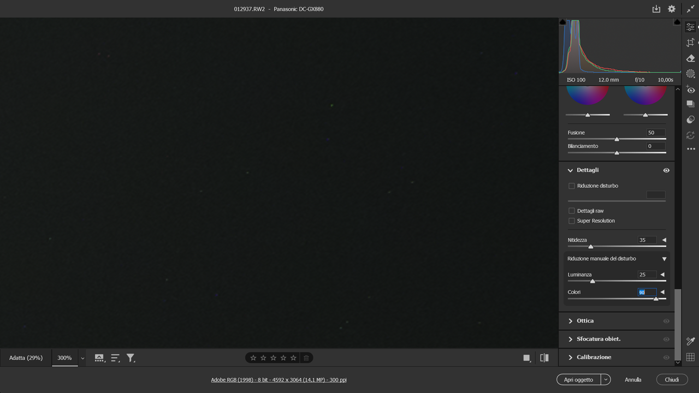The image size is (699, 393).
Task: Click the Colori slider handle
Action: click(x=656, y=299)
